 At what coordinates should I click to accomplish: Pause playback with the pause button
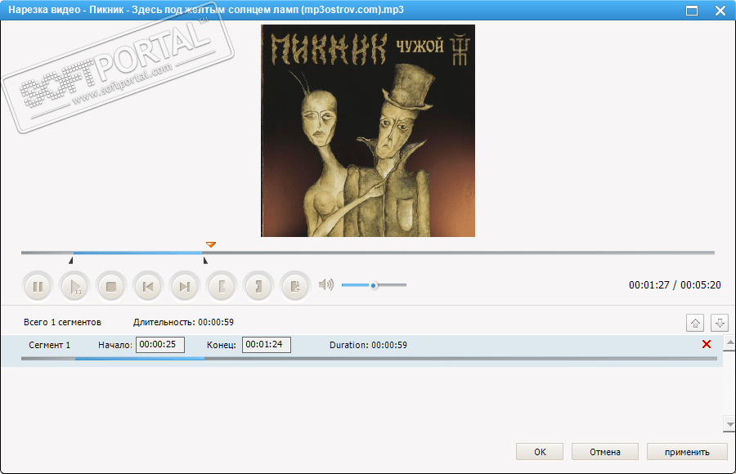pos(38,286)
